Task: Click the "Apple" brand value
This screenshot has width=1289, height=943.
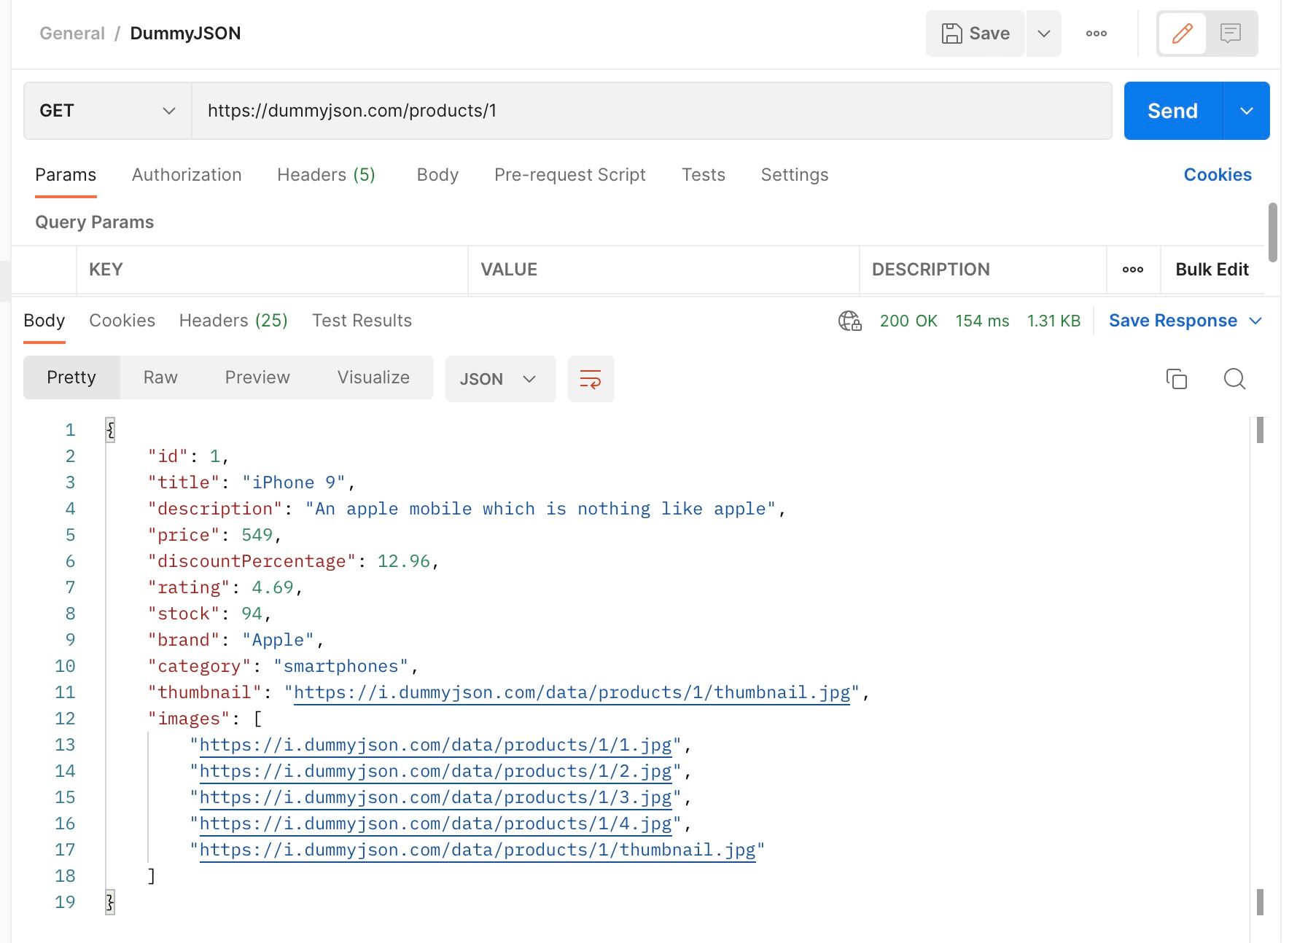Action: coord(278,640)
